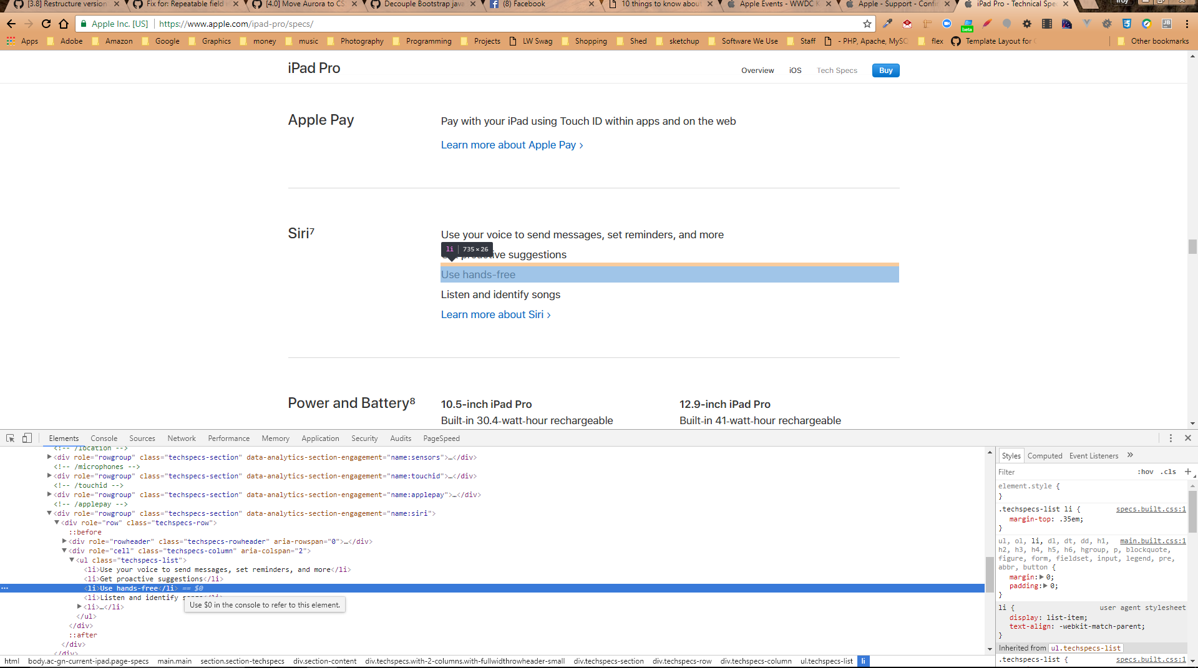
Task: Open main.built.css:1 source link
Action: pos(1152,541)
